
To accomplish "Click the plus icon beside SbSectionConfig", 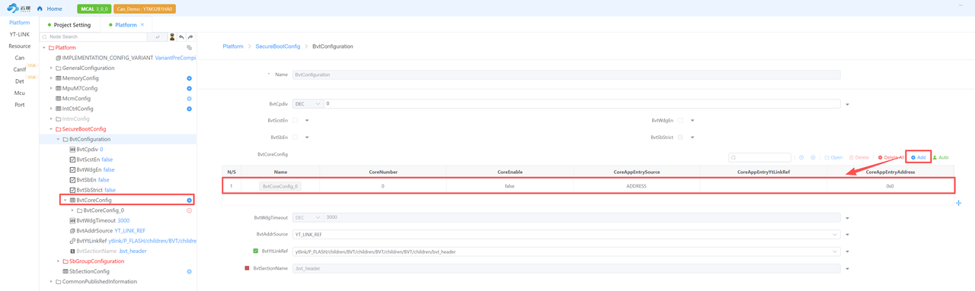I will coord(190,271).
